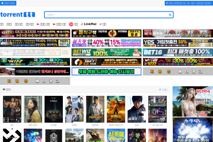Open the WIN code 9942 banner
213x142 pixels.
point(35,62)
